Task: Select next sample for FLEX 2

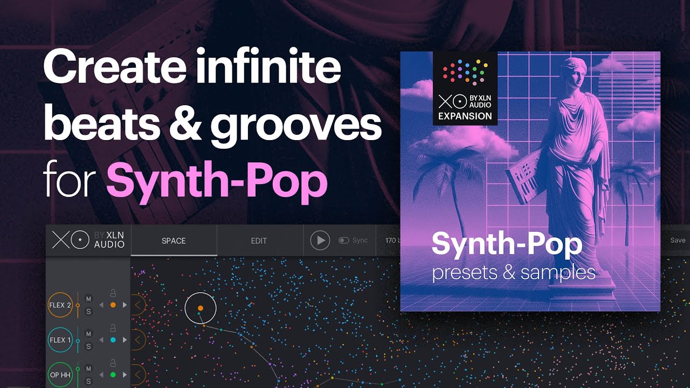Action: click(125, 305)
